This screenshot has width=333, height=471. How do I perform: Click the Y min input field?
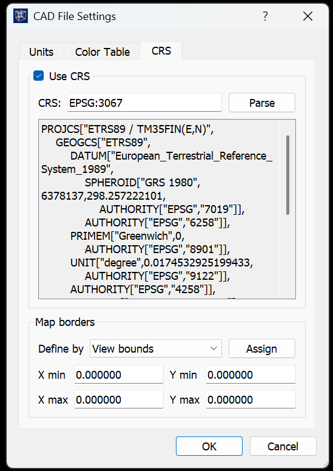click(251, 374)
